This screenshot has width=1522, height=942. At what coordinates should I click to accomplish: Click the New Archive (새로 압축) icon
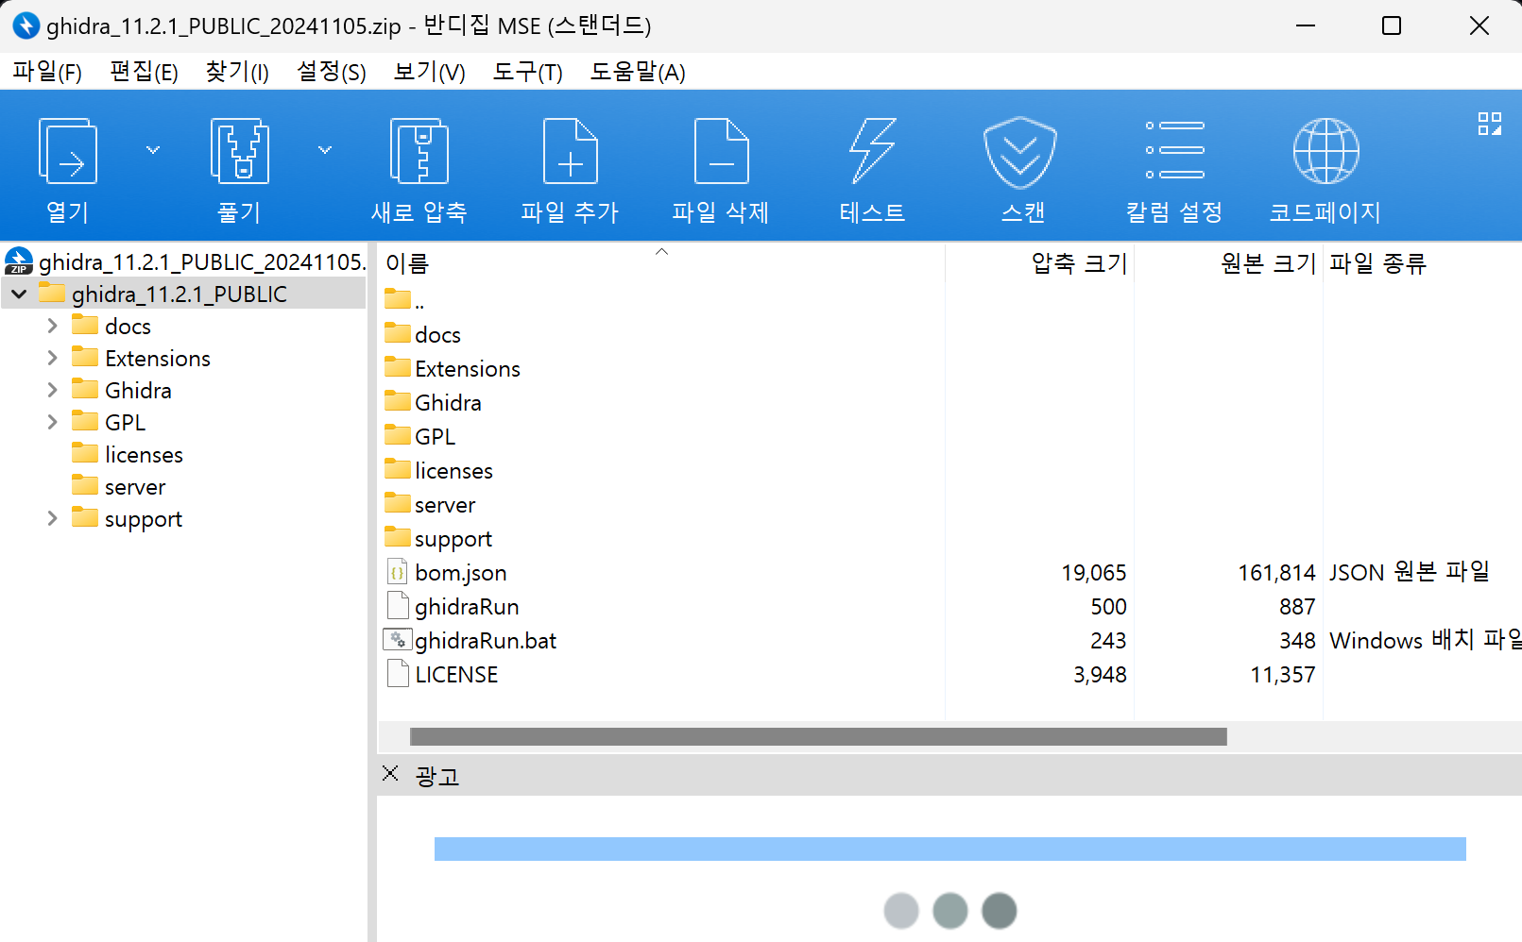[419, 151]
